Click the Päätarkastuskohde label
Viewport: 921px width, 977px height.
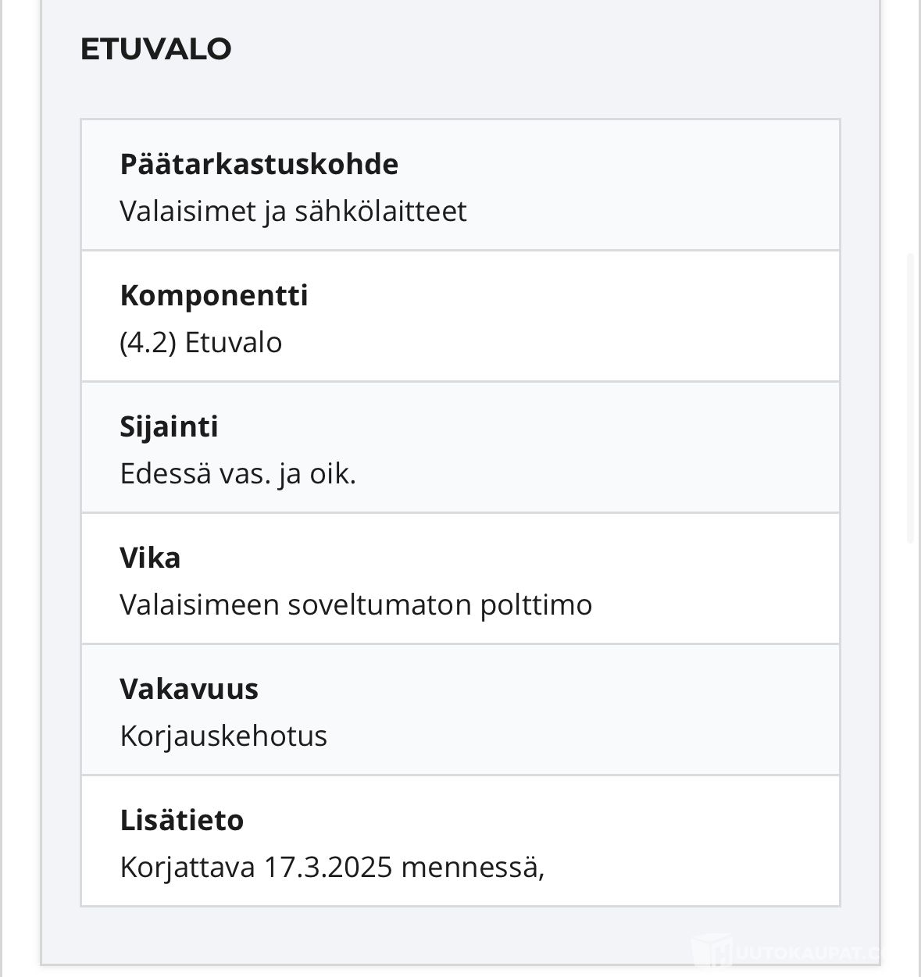(x=259, y=164)
